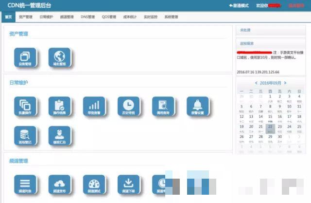Open the 日常维护 menu tab

[x=46, y=17]
